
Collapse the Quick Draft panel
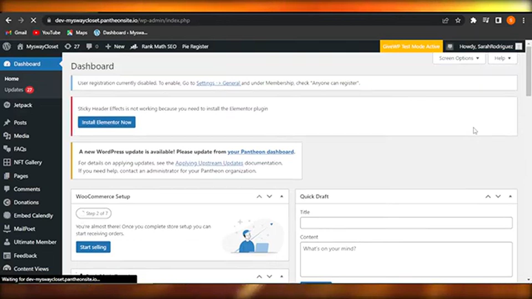pyautogui.click(x=510, y=197)
